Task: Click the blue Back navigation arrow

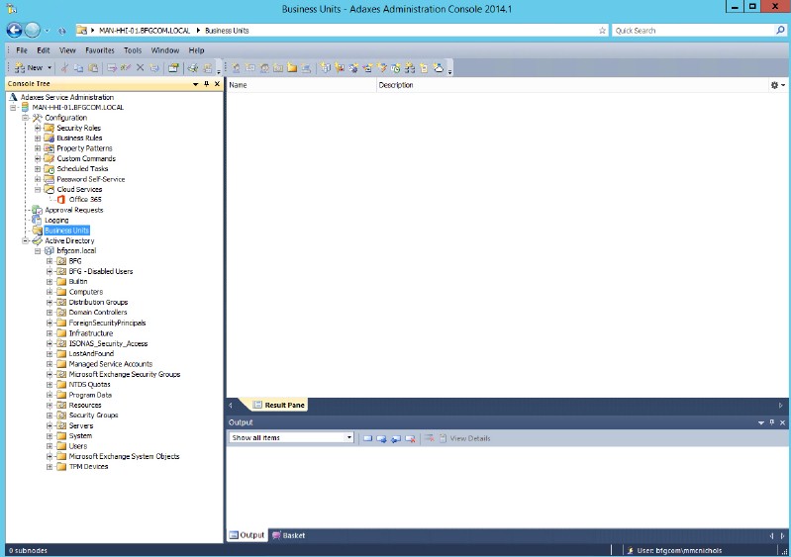Action: click(x=14, y=31)
